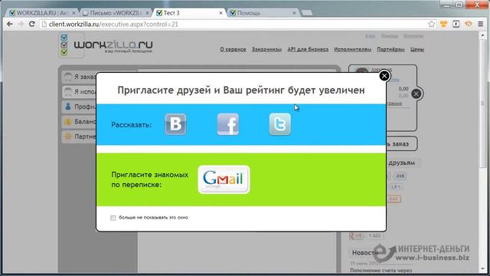Close the user info panel behind the popup
The image size is (490, 276).
point(416,94)
